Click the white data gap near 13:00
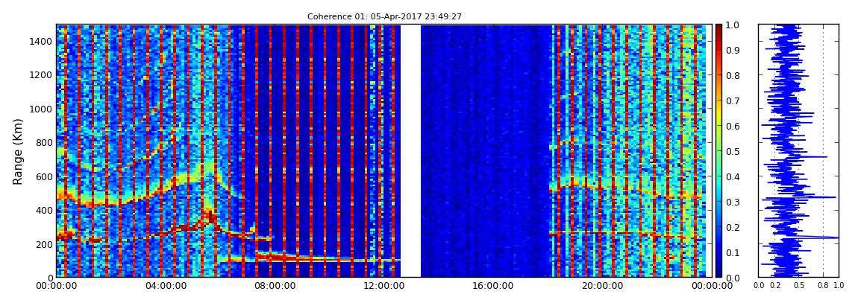Viewport: 858px width, 303px height. [x=410, y=151]
